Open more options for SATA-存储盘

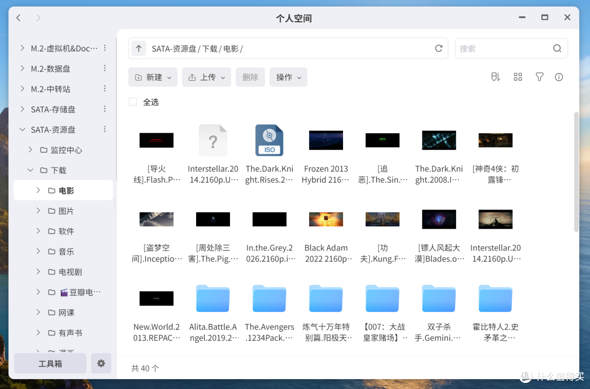(x=105, y=109)
